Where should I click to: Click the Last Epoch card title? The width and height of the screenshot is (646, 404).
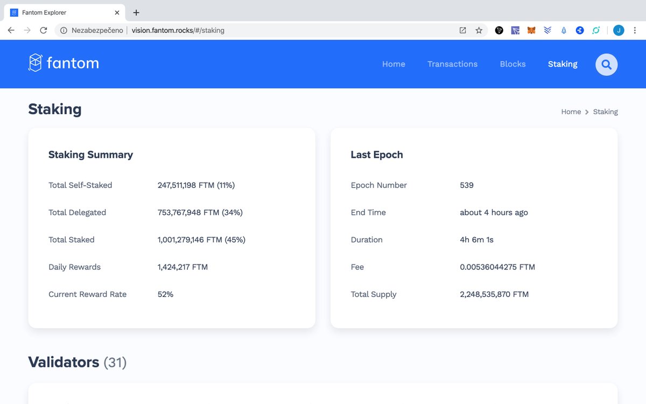(x=377, y=155)
